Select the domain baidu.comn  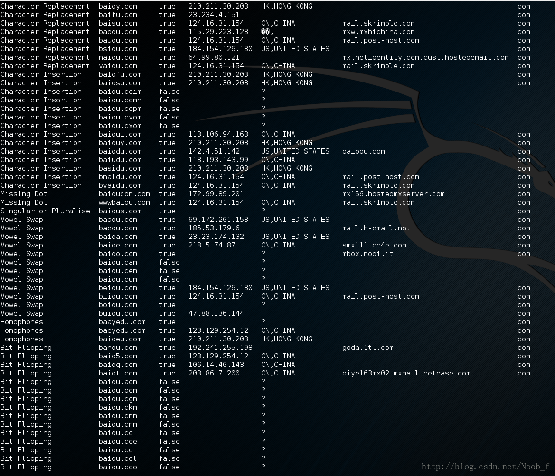point(120,100)
